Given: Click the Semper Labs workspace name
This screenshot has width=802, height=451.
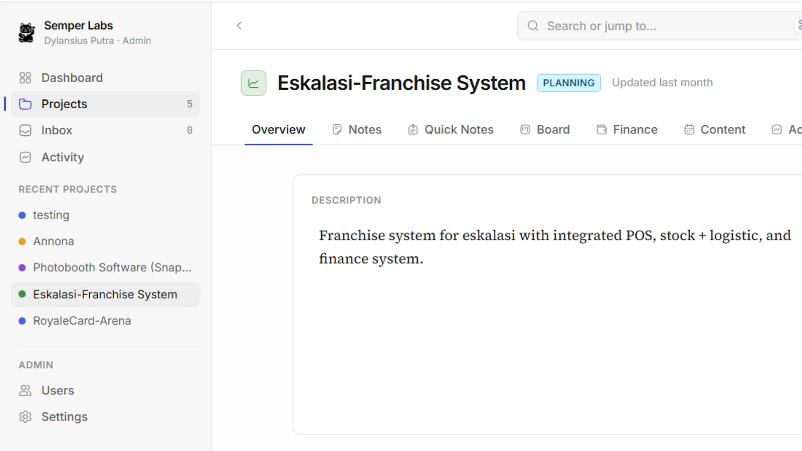Looking at the screenshot, I should [79, 26].
